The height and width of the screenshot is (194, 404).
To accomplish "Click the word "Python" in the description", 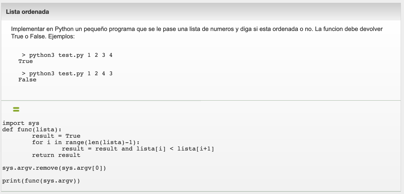I will [x=64, y=29].
